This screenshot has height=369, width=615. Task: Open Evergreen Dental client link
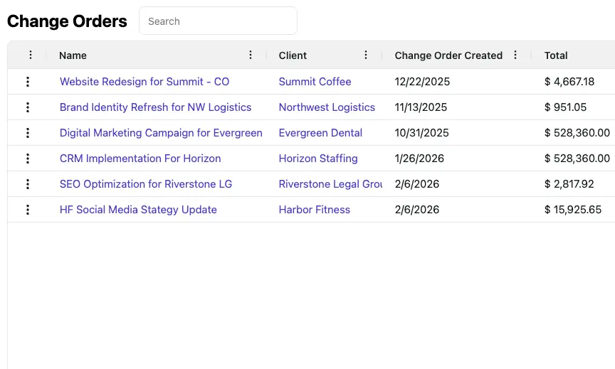coord(320,133)
